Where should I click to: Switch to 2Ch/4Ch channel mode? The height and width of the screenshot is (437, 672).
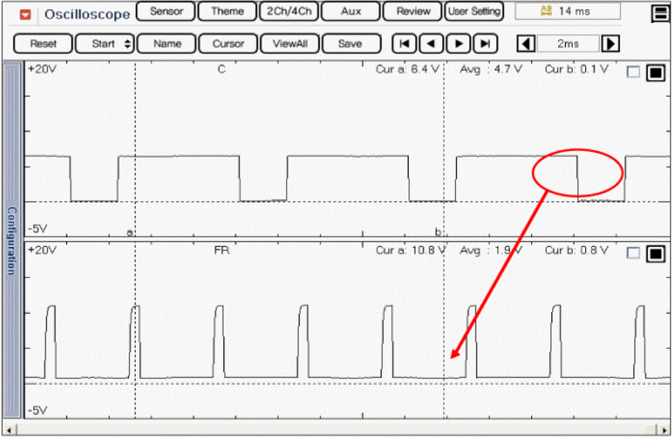pyautogui.click(x=287, y=11)
